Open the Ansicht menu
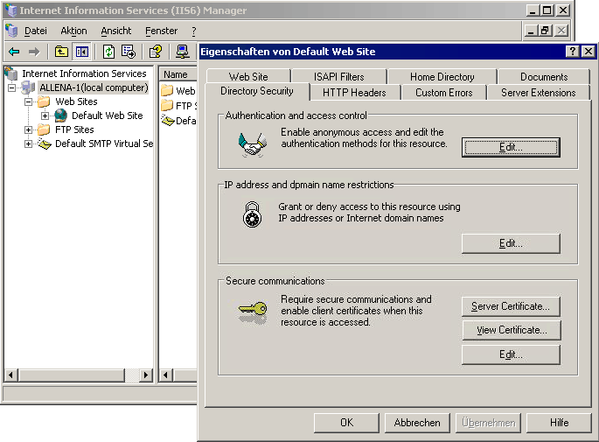Image resolution: width=599 pixels, height=442 pixels. (115, 31)
